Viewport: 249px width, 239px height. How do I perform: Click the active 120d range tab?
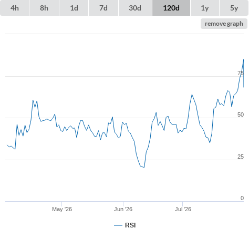tap(171, 8)
